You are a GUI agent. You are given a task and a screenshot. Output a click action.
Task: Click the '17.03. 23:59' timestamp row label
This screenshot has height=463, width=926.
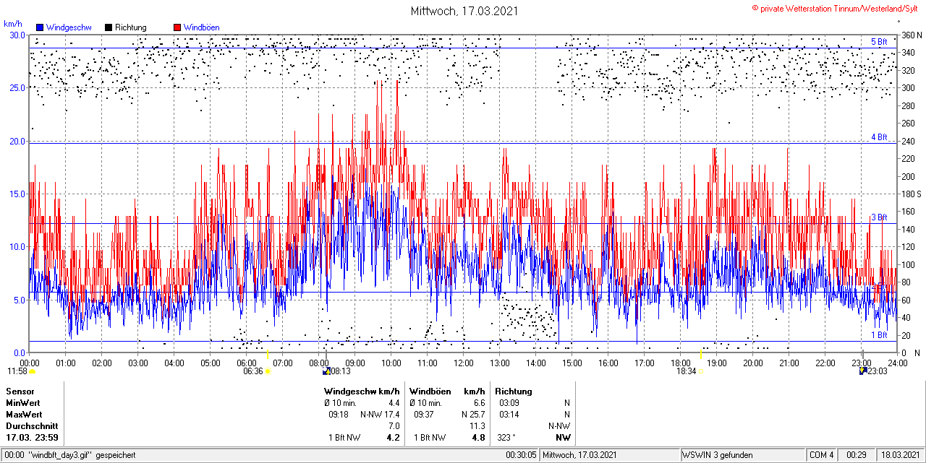point(32,438)
